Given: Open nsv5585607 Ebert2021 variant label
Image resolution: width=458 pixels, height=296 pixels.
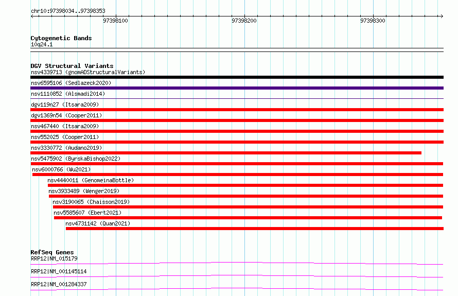Looking at the screenshot, I should 87,213.
